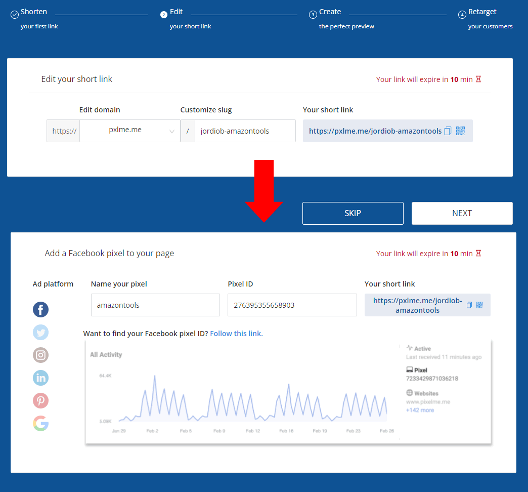Go to Edit your short link step
The image size is (528, 492).
click(x=190, y=19)
